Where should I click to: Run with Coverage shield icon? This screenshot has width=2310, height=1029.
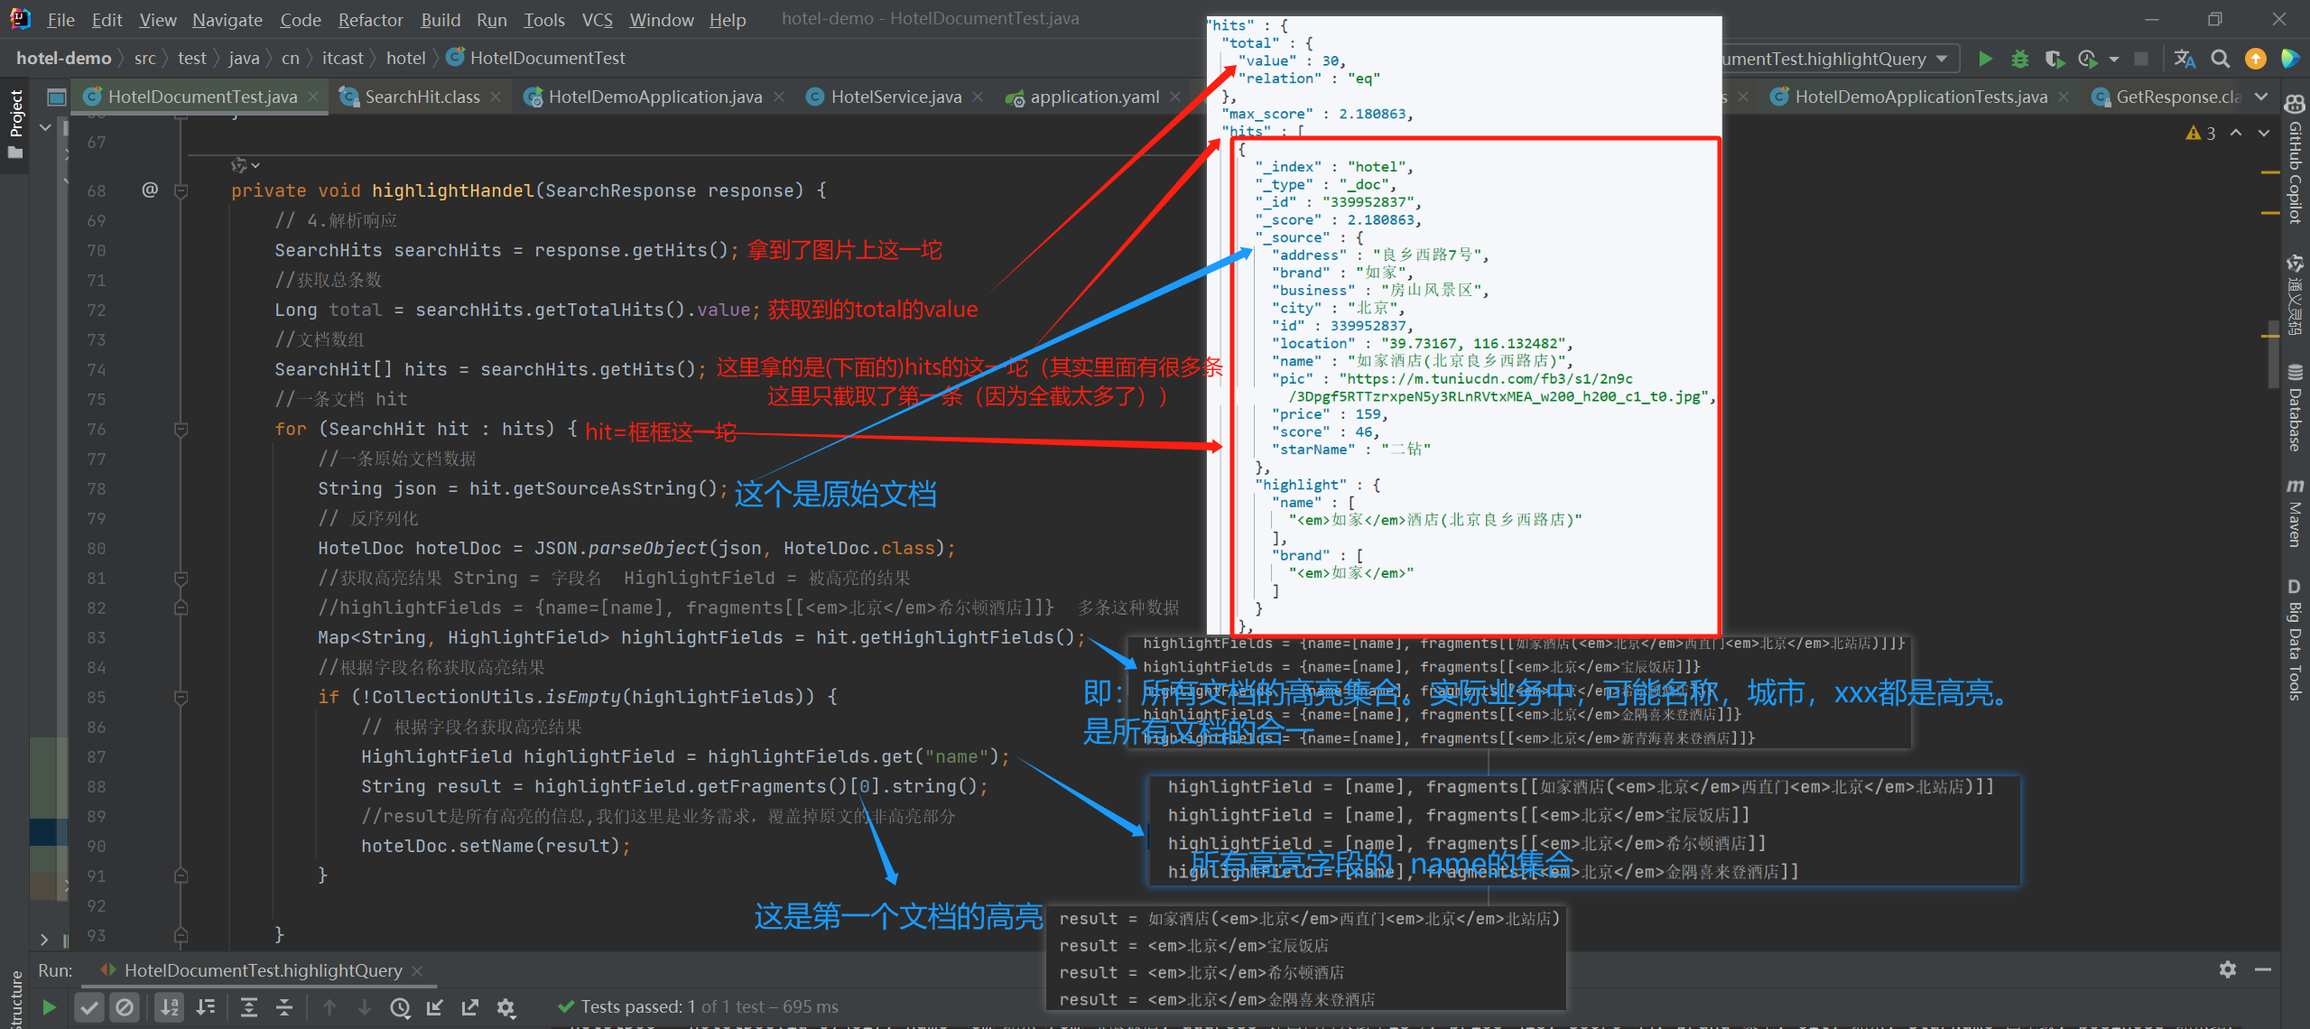[x=2054, y=60]
